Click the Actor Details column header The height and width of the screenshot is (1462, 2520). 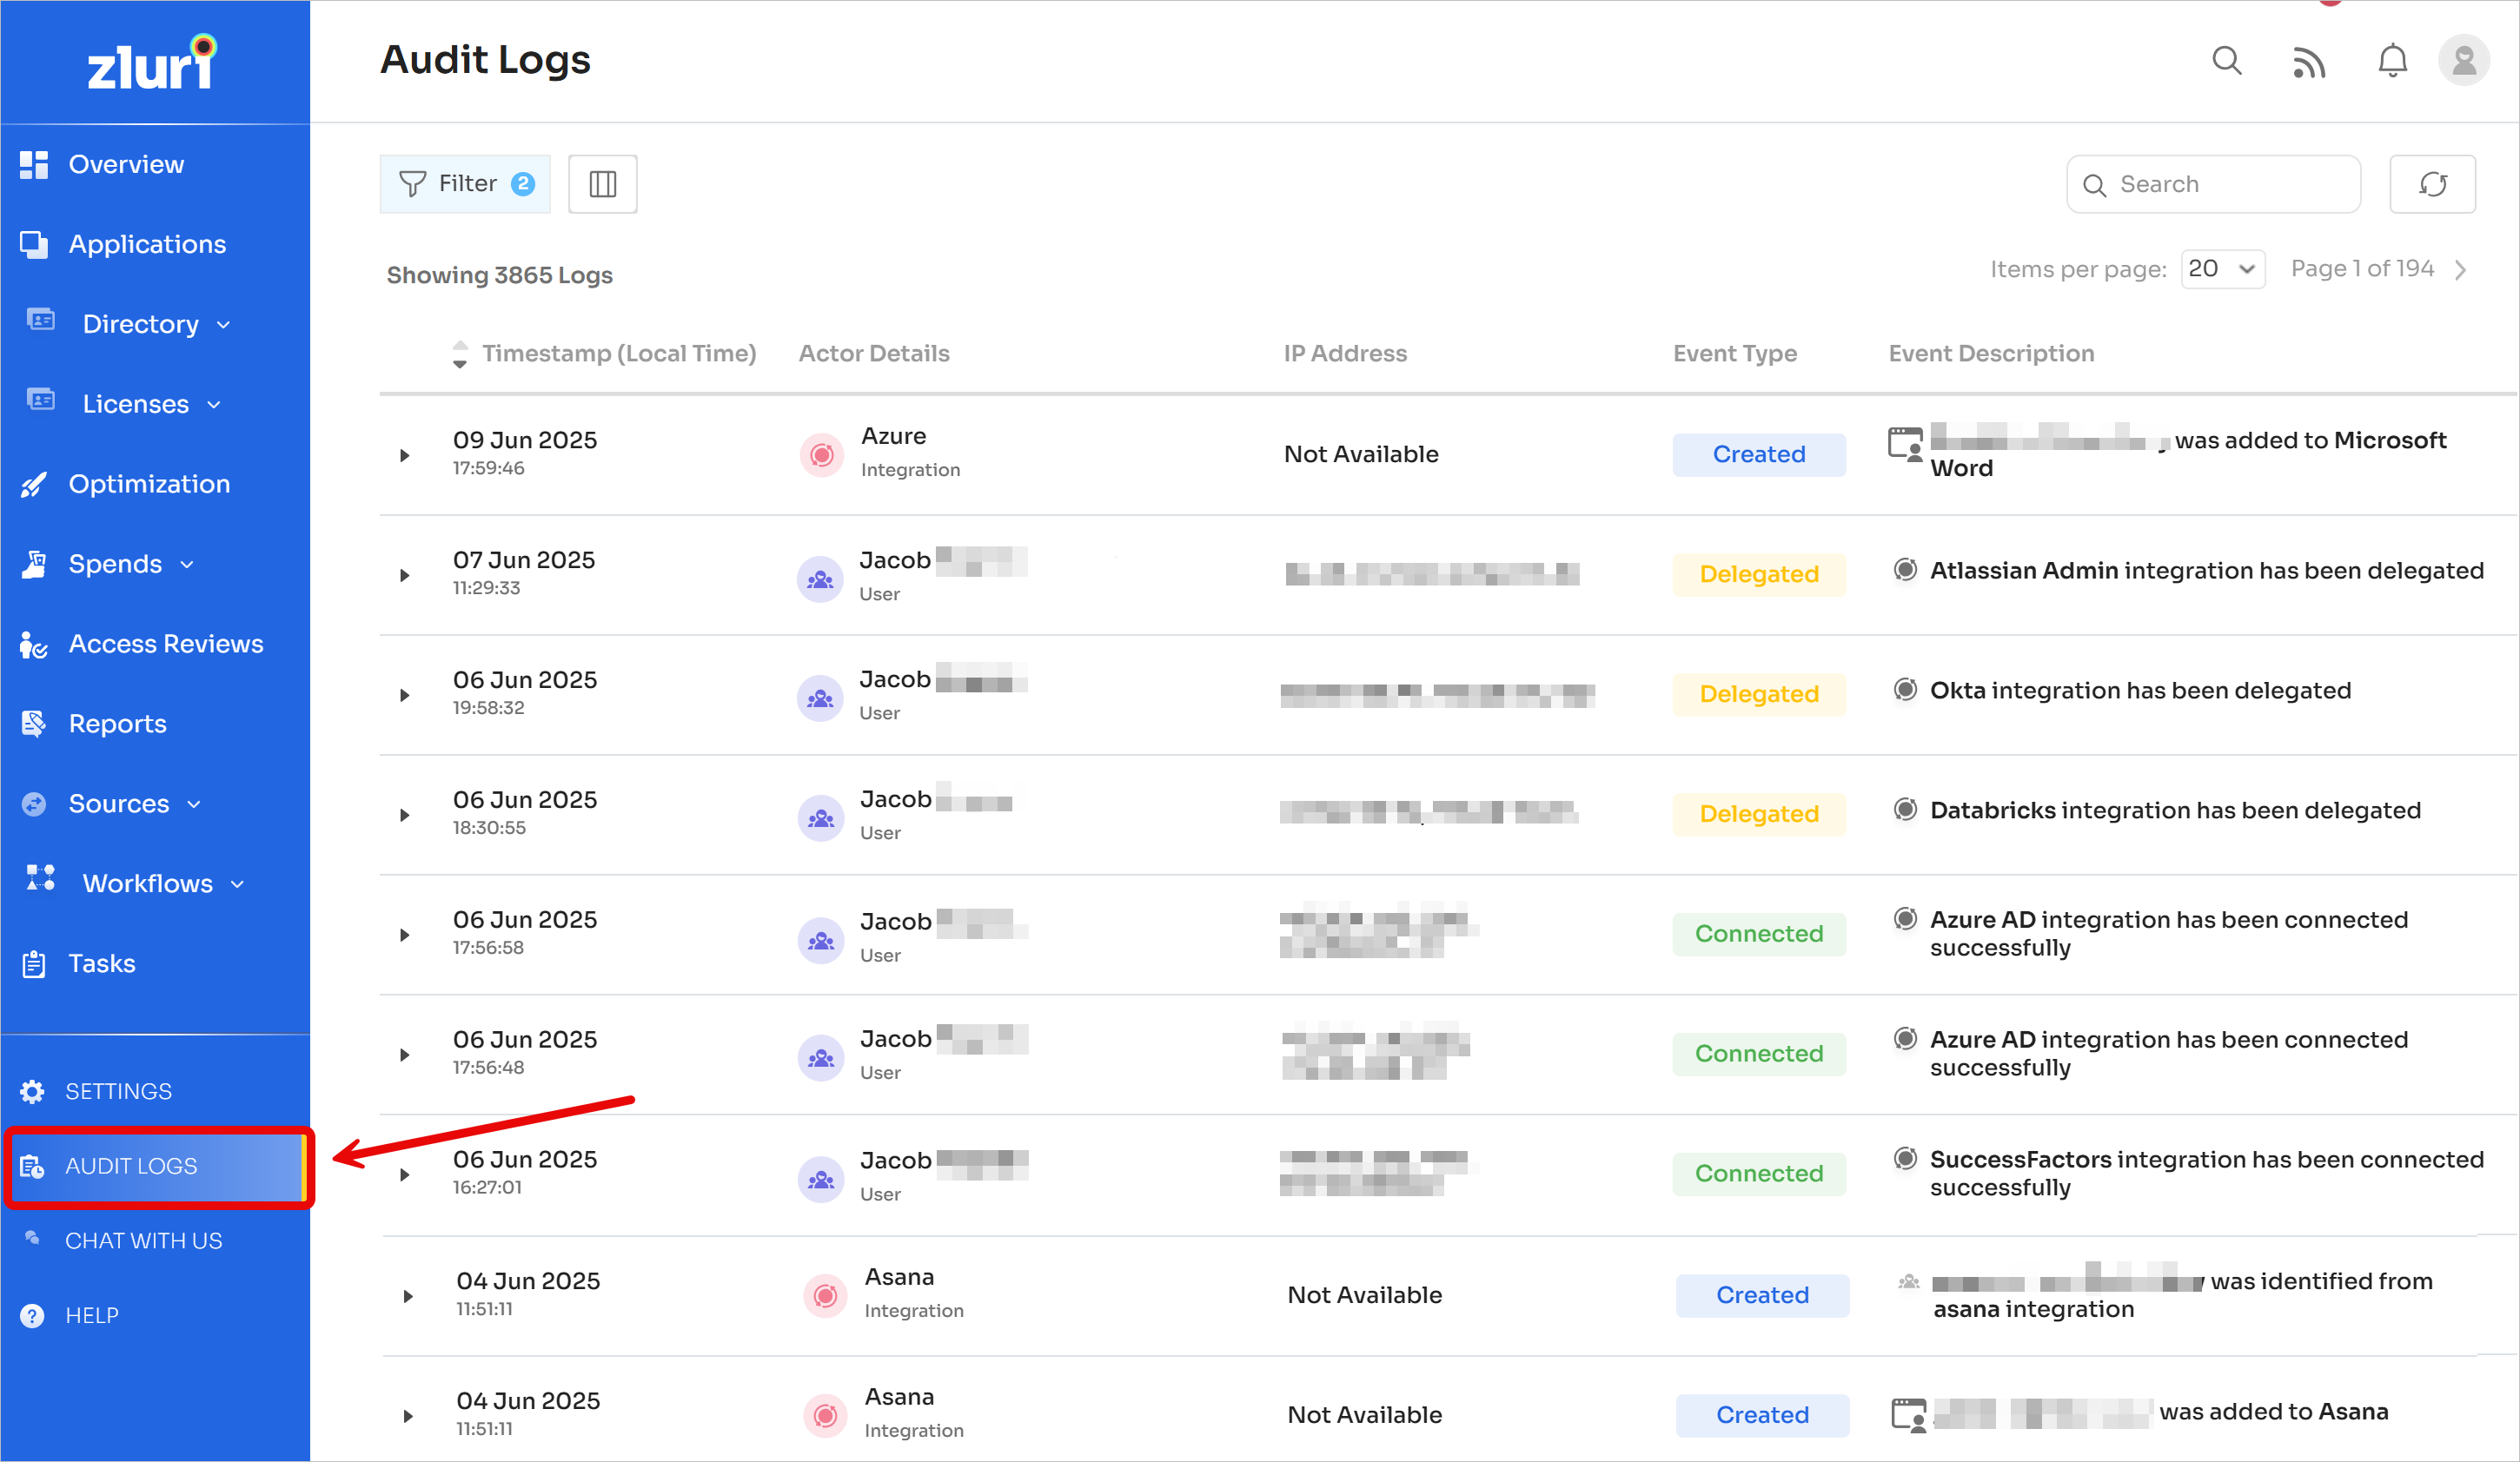873,354
